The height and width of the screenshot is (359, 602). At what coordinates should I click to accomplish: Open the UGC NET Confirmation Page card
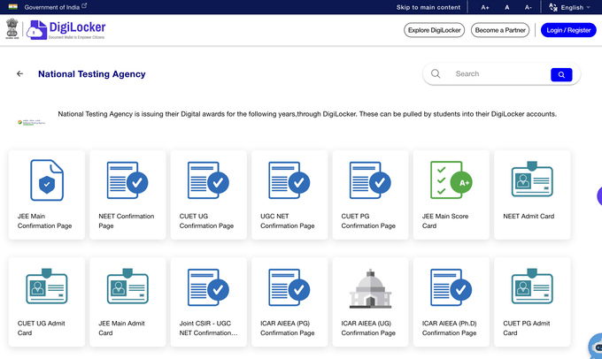coord(289,195)
